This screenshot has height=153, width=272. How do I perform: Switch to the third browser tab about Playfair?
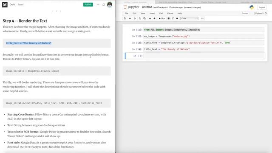point(214,2)
